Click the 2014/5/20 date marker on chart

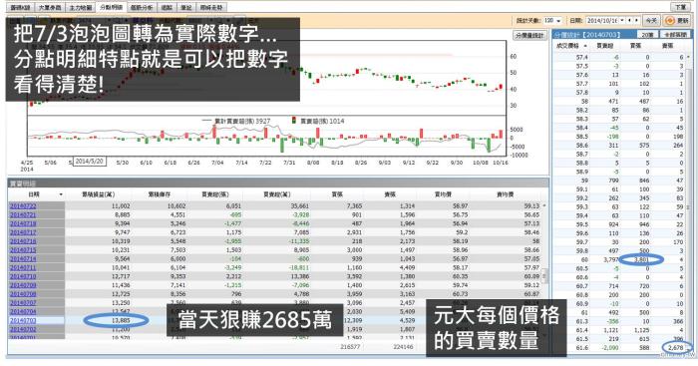pyautogui.click(x=89, y=162)
